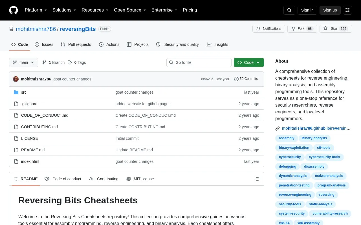Expand the Platform dropdown menu
The height and width of the screenshot is (225, 361).
36,10
